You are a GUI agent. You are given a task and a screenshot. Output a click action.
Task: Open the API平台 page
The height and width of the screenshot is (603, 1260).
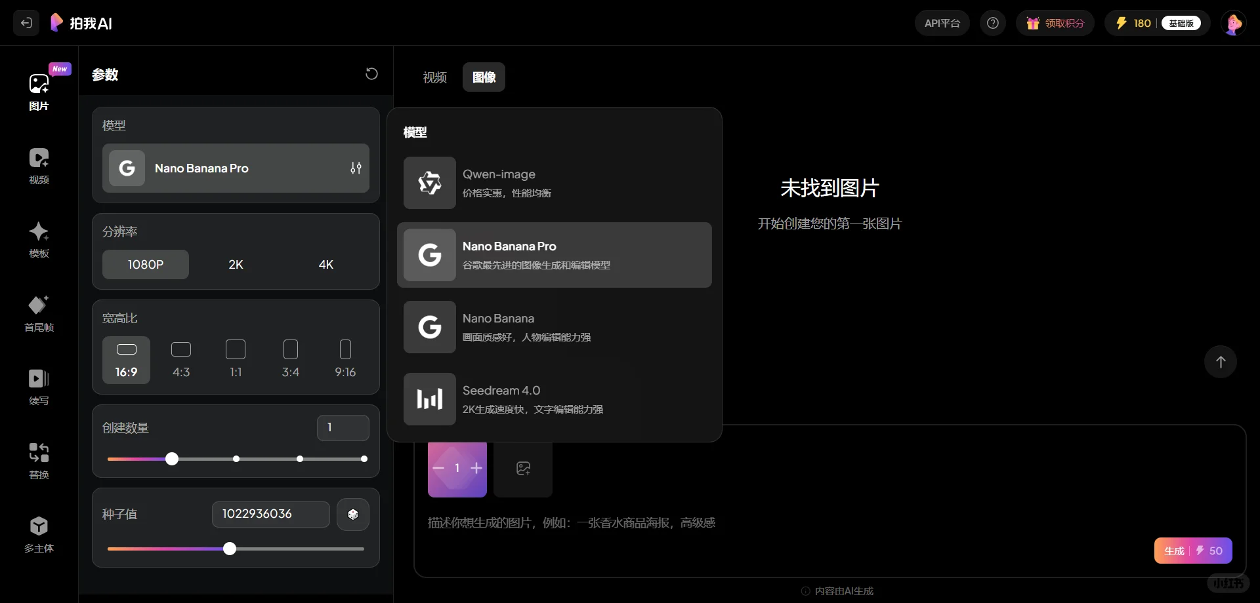(942, 23)
